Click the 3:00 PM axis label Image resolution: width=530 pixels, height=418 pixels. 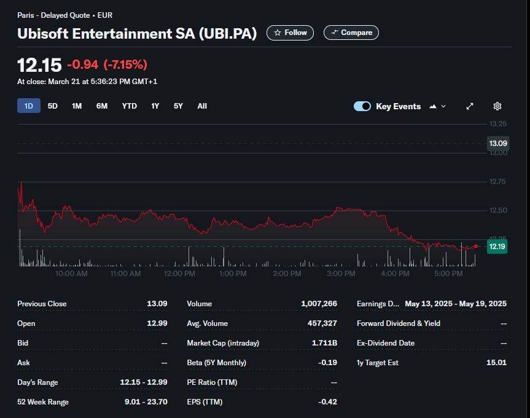pyautogui.click(x=341, y=274)
